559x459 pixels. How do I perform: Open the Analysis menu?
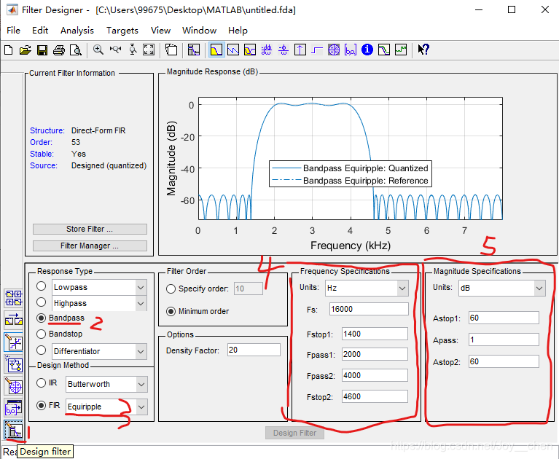click(x=77, y=31)
